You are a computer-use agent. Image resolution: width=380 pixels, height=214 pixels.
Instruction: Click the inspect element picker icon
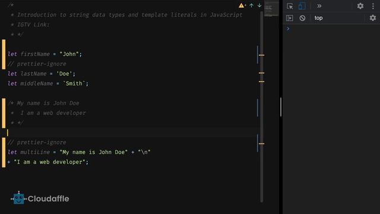point(290,6)
